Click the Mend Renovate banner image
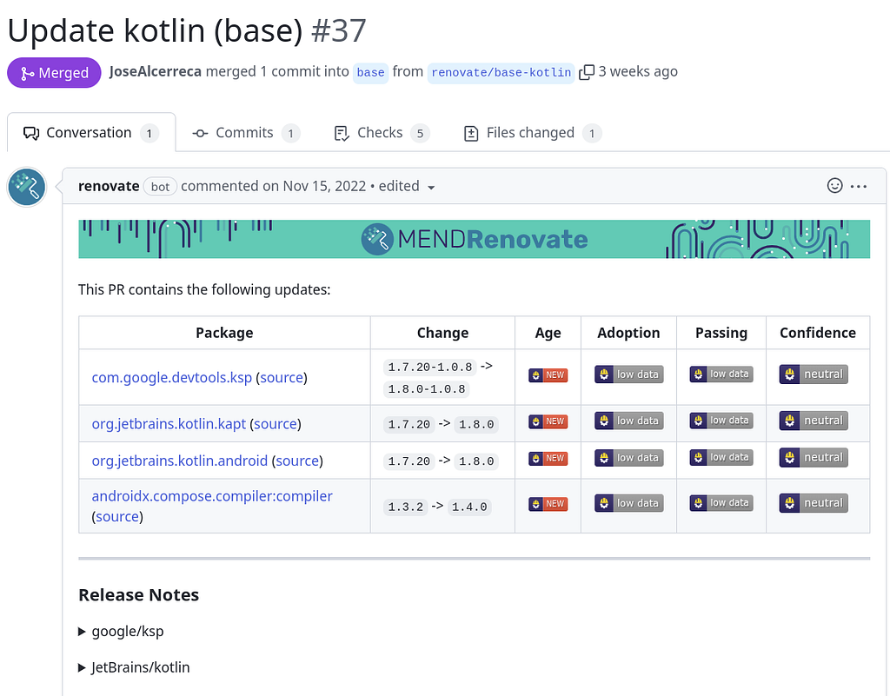This screenshot has width=890, height=696. coord(474,239)
